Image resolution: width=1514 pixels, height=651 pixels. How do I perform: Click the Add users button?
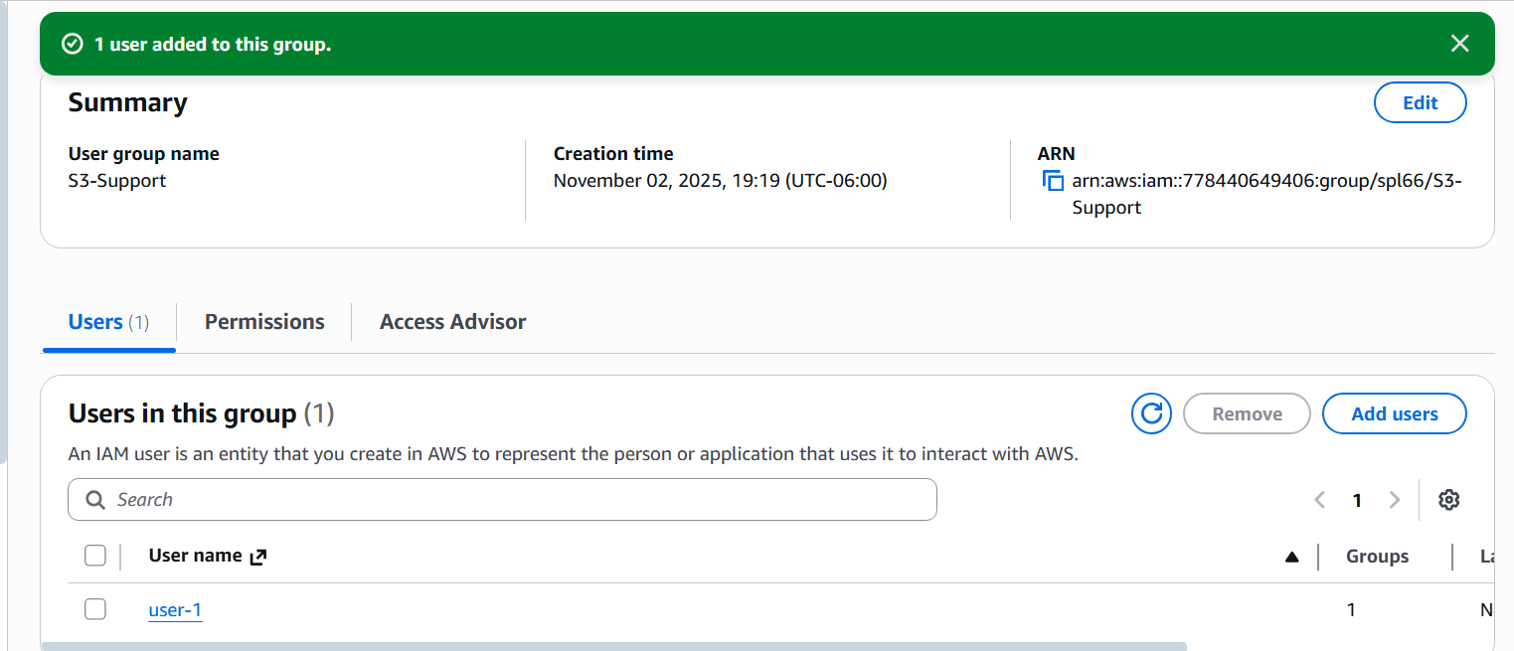(x=1394, y=413)
